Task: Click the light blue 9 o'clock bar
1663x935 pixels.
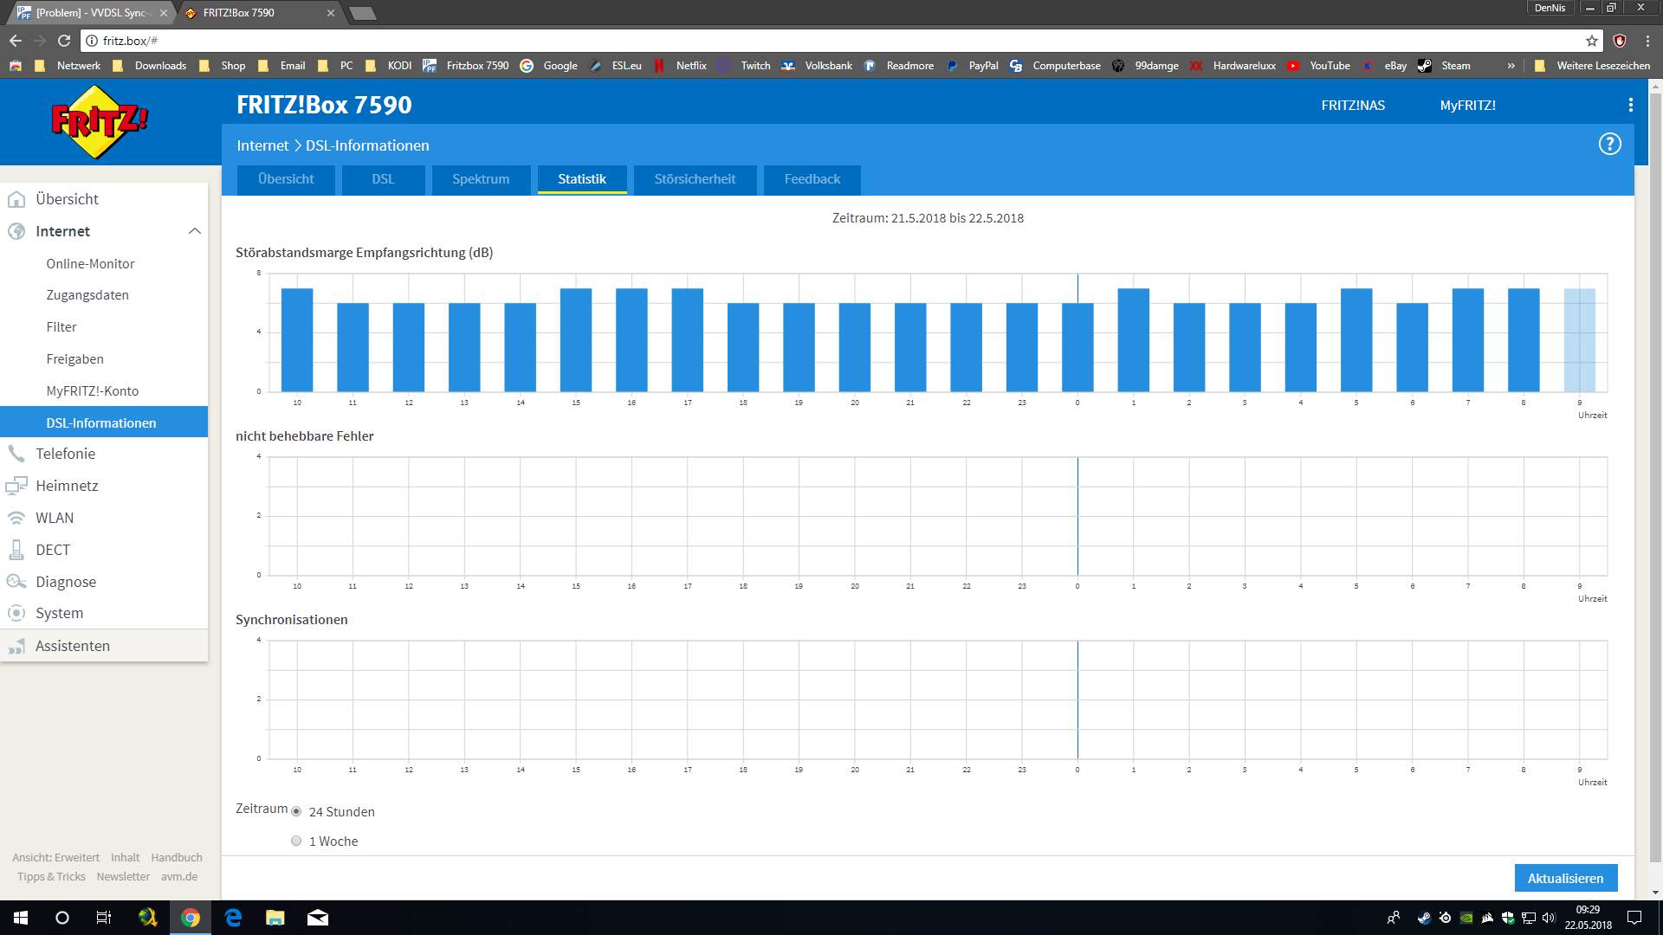Action: [x=1579, y=340]
